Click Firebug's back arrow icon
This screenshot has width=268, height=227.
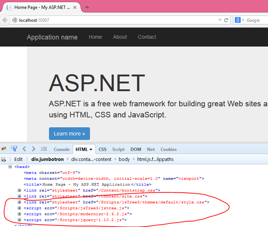[24, 149]
